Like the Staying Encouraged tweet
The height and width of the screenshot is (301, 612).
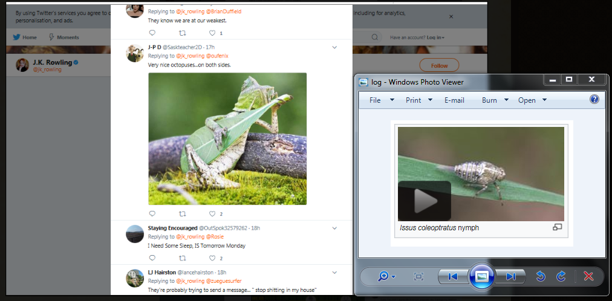click(x=212, y=257)
